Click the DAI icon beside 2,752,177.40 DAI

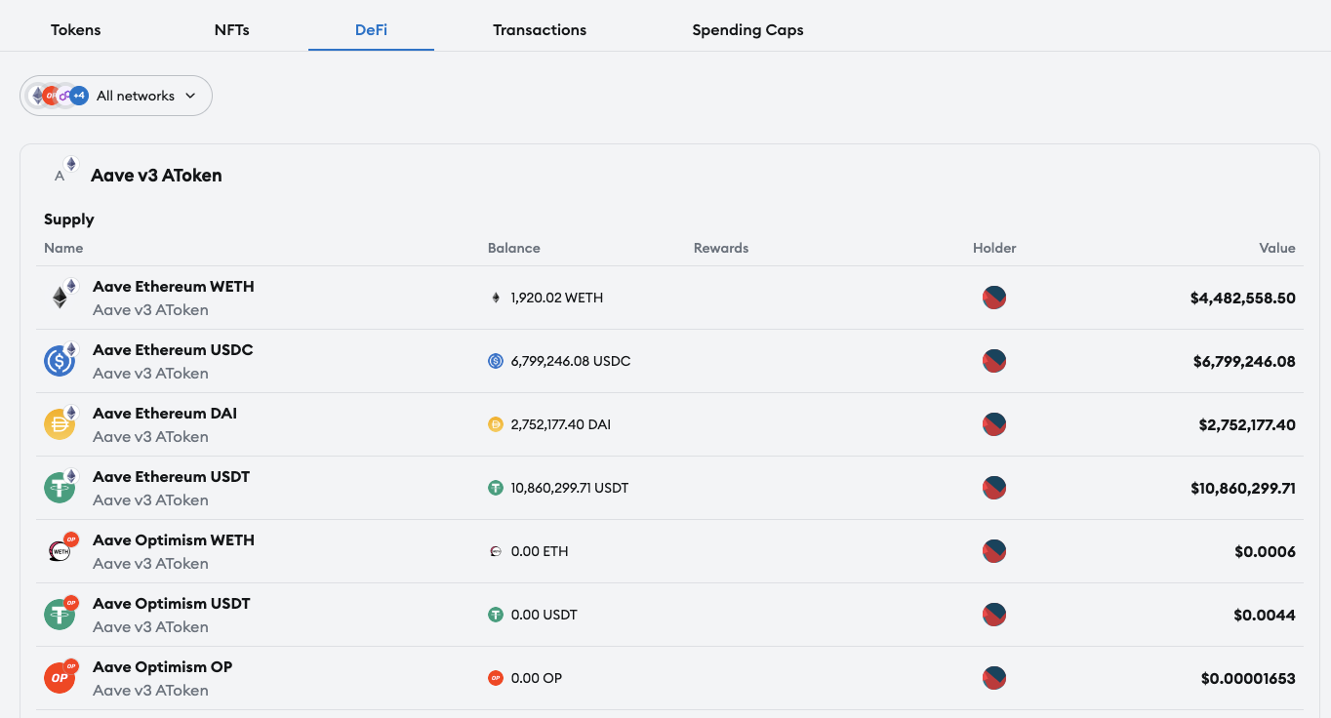(496, 424)
